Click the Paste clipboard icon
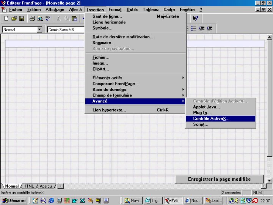Viewport: 273px width, 205px height. click(x=75, y=18)
